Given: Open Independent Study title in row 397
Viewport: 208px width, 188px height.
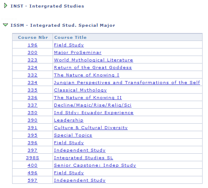Looking at the screenshot, I should tap(80, 150).
